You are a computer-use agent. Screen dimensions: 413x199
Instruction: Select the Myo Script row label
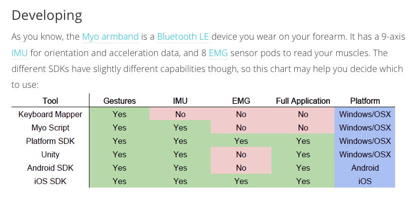pyautogui.click(x=50, y=128)
